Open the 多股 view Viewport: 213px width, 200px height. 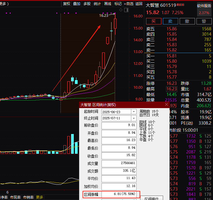[x=87, y=4]
